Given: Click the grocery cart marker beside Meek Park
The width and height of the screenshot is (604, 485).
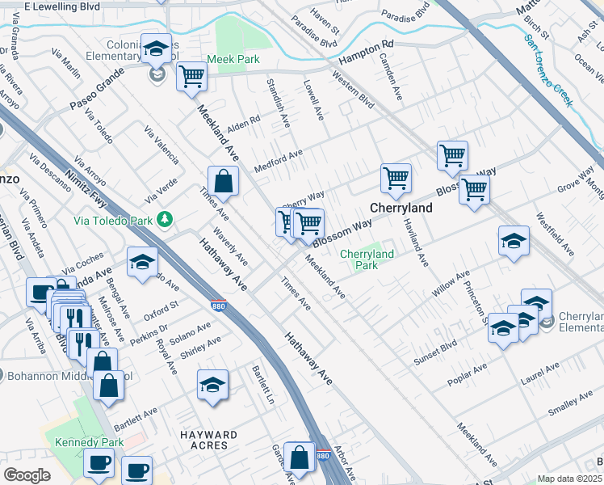Looking at the screenshot, I should pos(192,78).
